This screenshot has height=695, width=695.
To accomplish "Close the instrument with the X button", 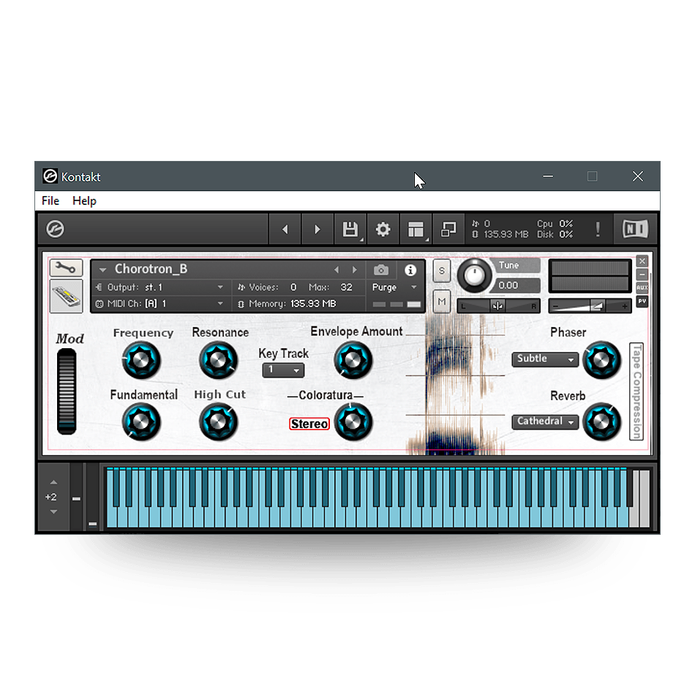I will tap(642, 261).
